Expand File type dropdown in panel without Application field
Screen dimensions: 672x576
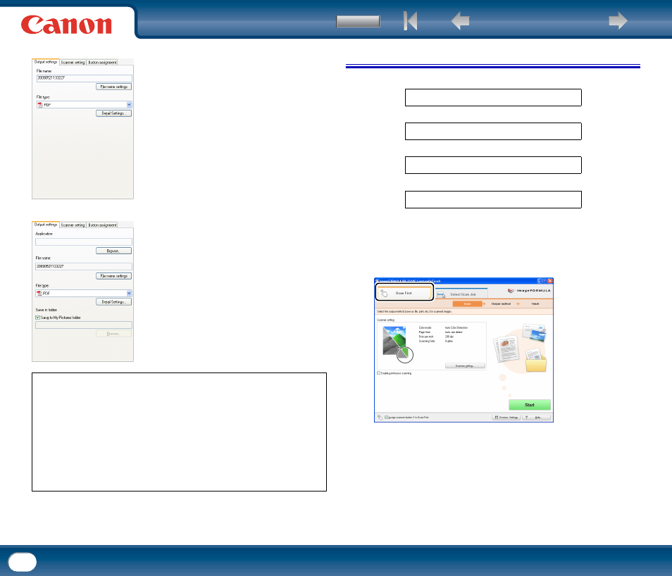click(x=129, y=105)
